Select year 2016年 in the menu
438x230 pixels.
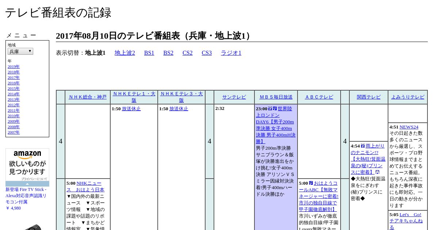[14, 83]
